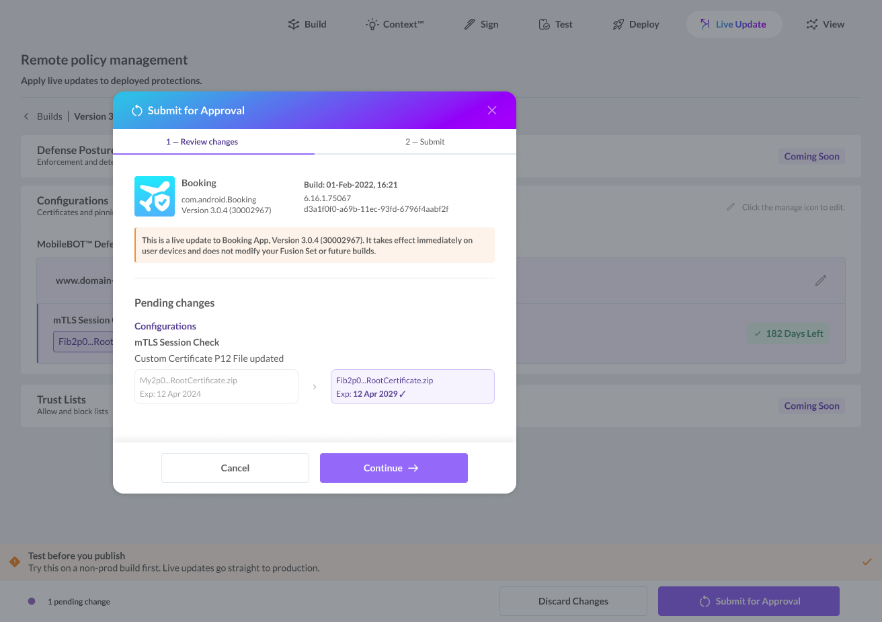Go back to Builds
The width and height of the screenshot is (882, 622).
click(50, 116)
